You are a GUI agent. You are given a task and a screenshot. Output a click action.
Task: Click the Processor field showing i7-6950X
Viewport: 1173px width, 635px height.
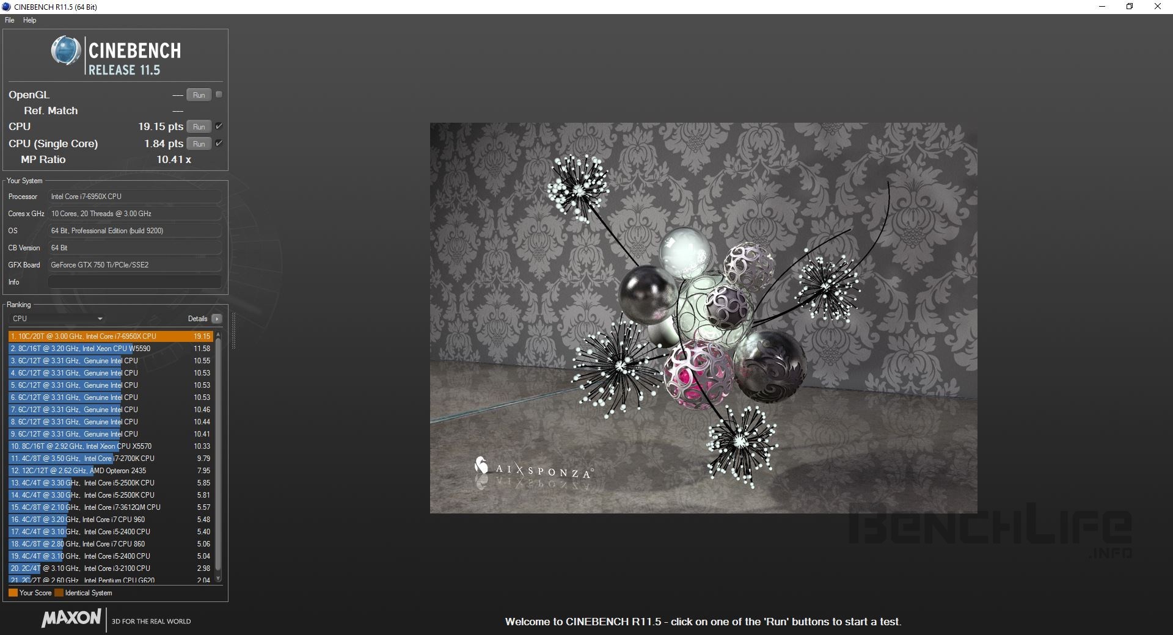[x=134, y=197]
